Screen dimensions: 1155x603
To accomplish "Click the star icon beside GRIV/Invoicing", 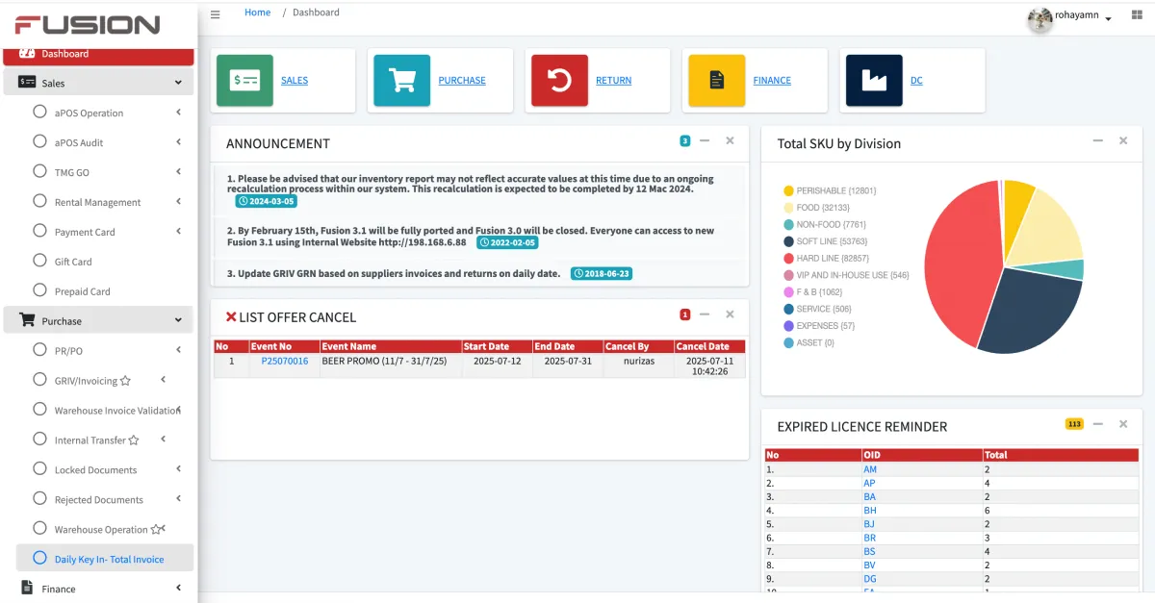I will point(125,381).
